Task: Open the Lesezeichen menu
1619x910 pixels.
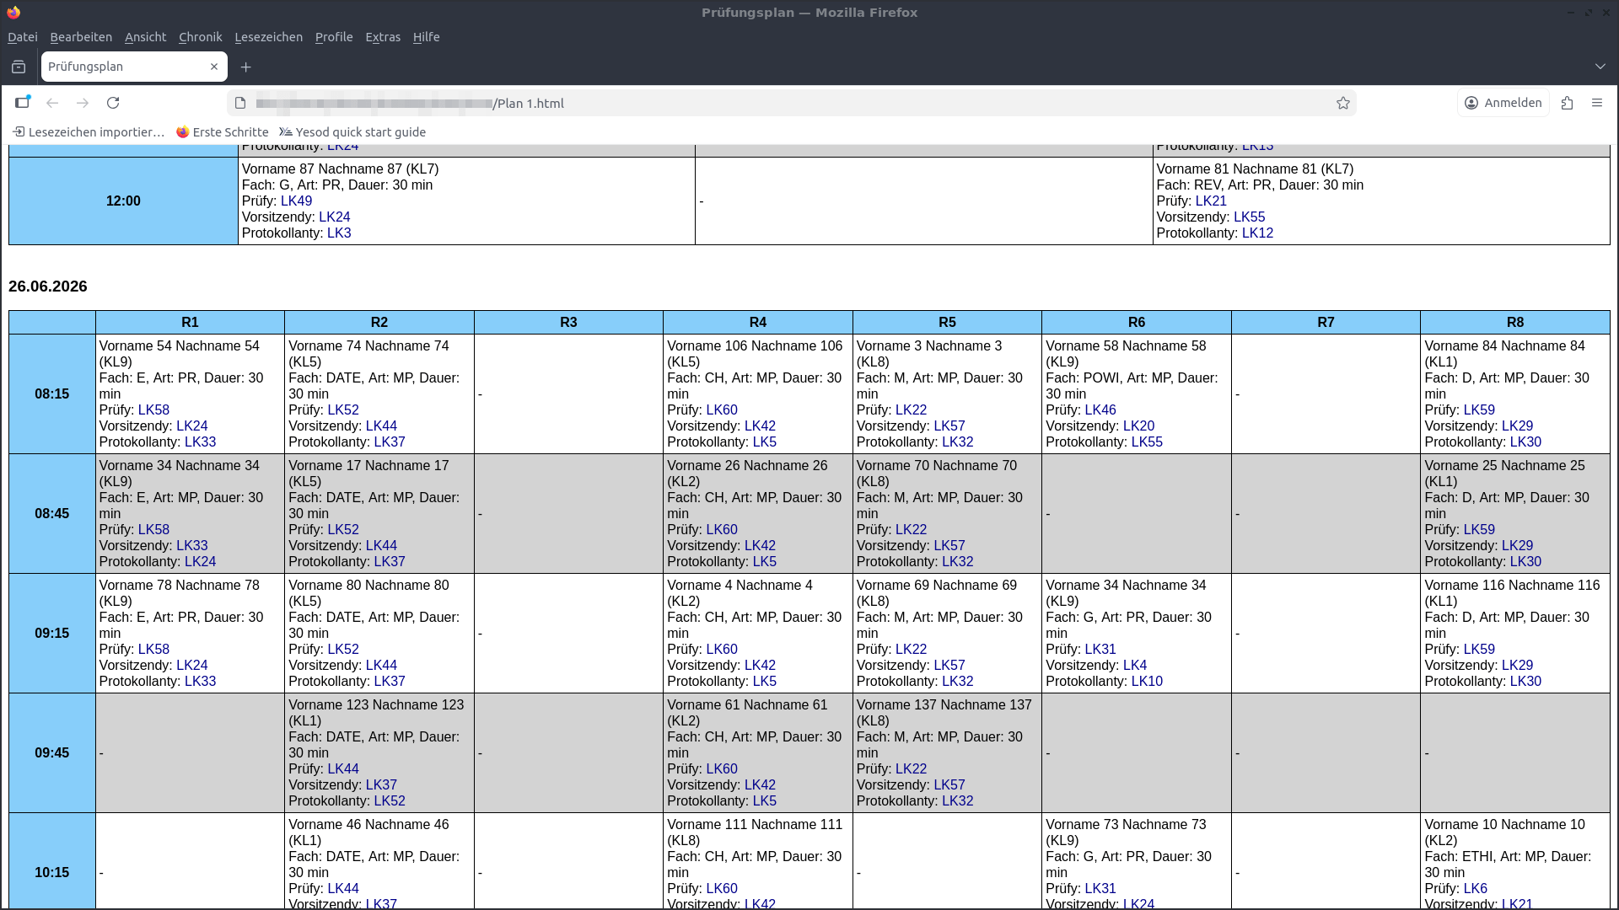Action: coord(268,37)
